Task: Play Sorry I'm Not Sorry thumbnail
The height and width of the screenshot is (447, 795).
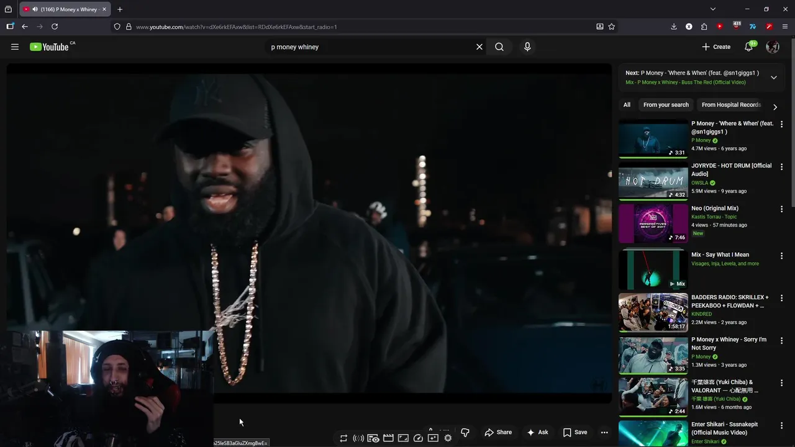Action: click(x=653, y=354)
